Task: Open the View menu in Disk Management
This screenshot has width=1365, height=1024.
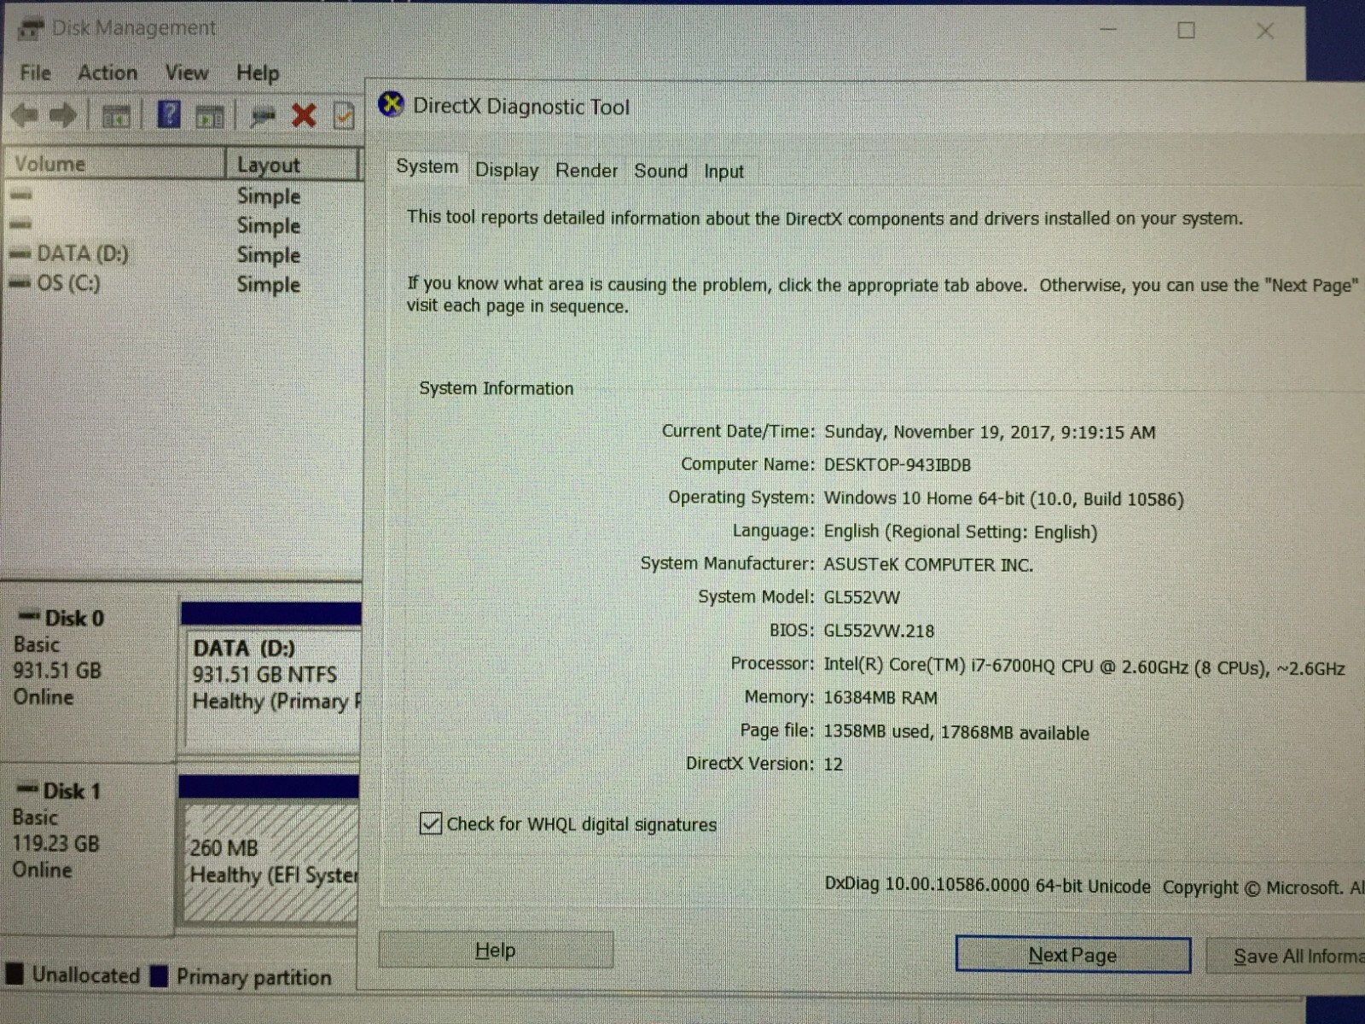Action: click(x=187, y=73)
